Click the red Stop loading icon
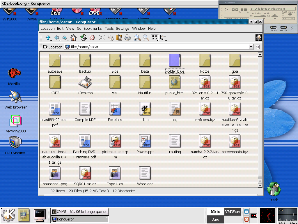Viewport: 298px width, 224px height. point(92,38)
